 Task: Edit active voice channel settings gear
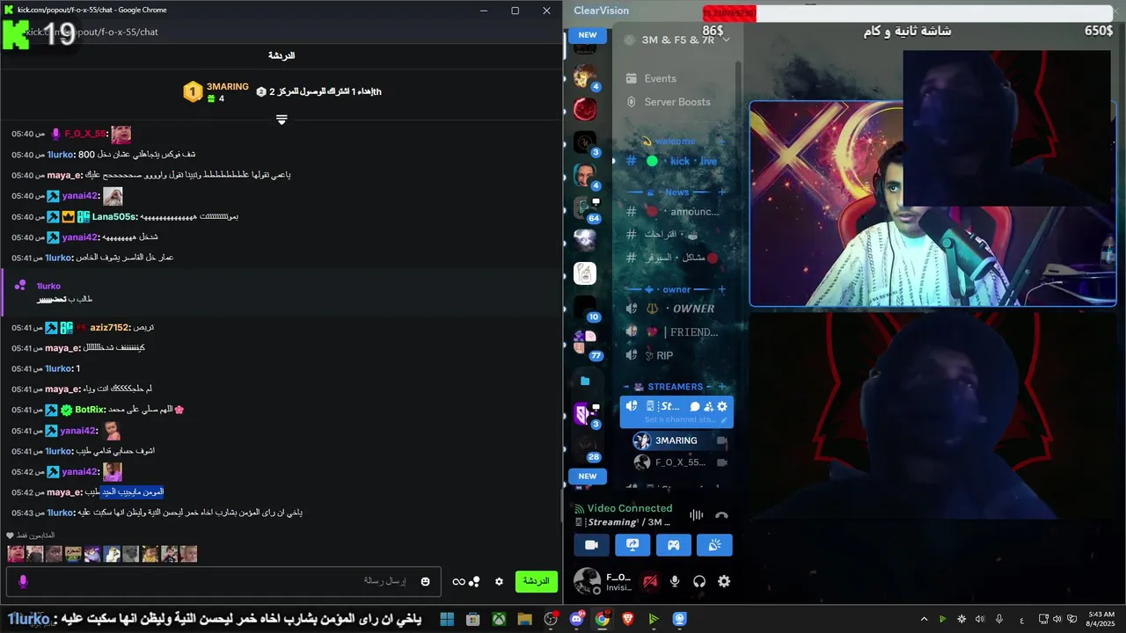(x=722, y=406)
